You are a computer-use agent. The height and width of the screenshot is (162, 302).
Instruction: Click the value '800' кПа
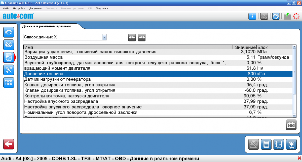pos(252,74)
